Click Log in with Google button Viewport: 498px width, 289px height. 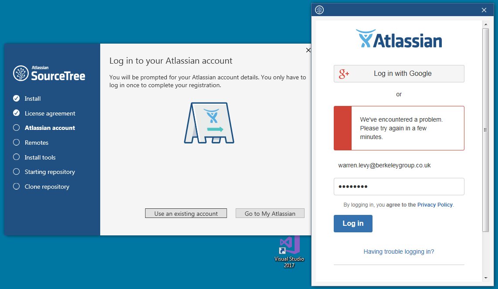click(x=399, y=74)
